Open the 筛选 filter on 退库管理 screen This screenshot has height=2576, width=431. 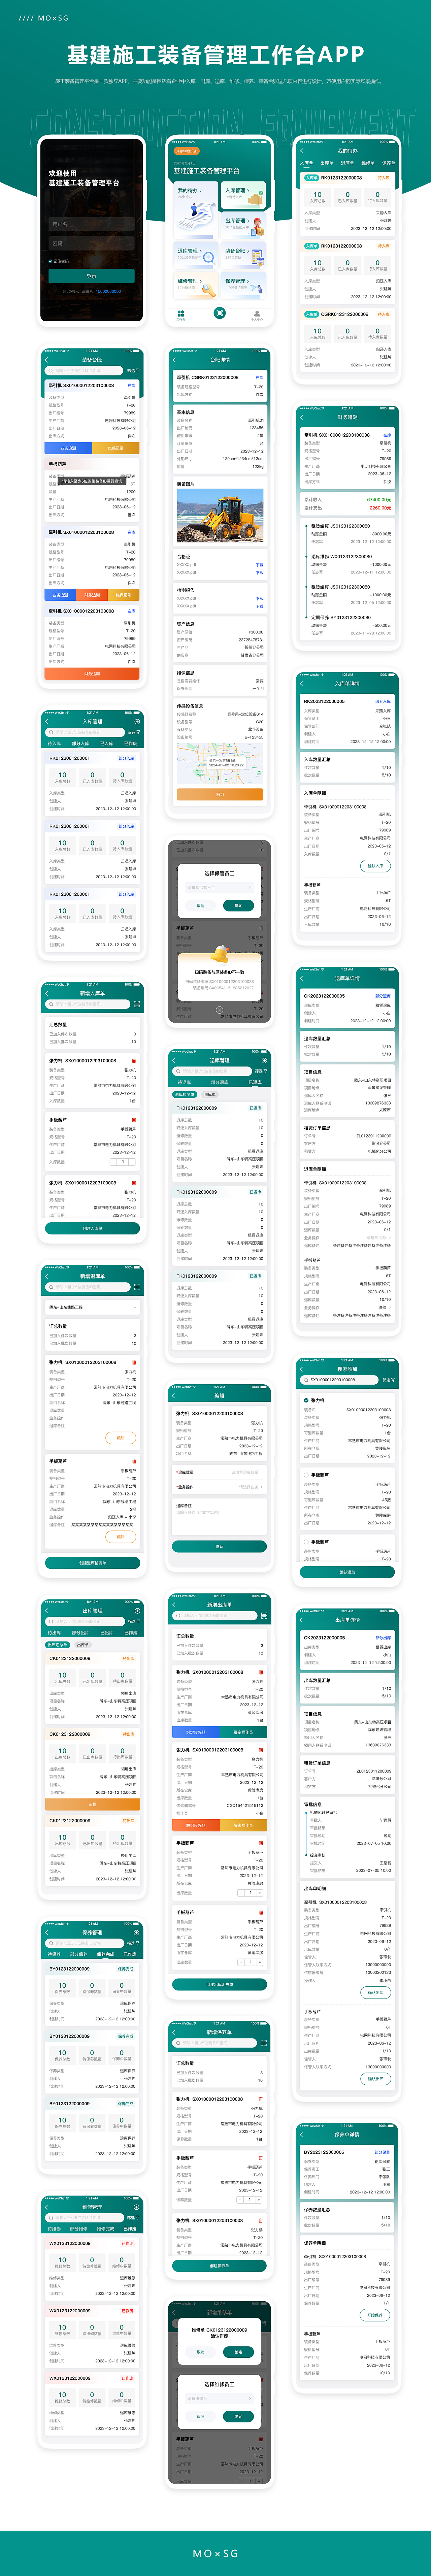click(261, 1071)
